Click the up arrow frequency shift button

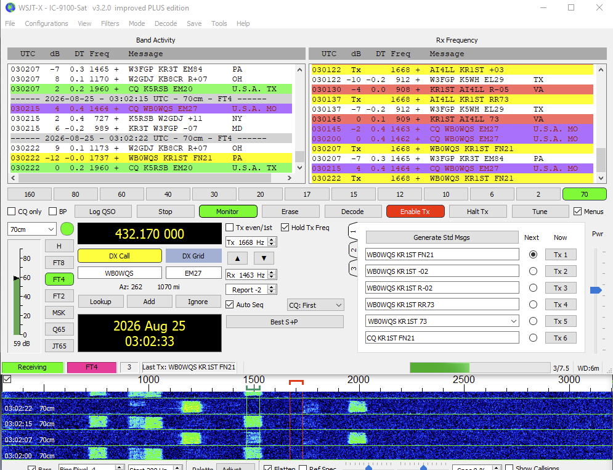(237, 258)
